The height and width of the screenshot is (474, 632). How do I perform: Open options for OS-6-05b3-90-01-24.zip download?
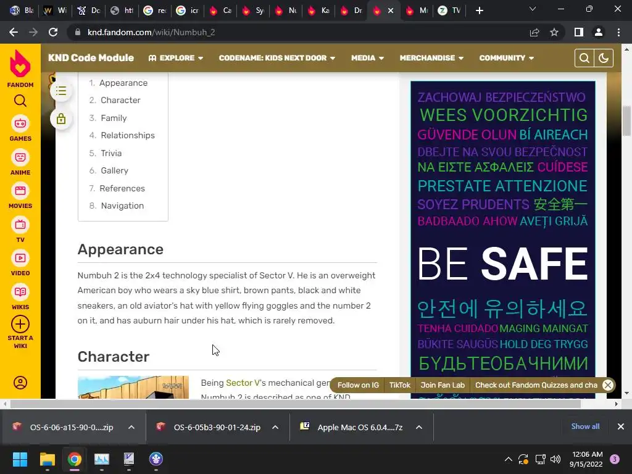coord(275,427)
